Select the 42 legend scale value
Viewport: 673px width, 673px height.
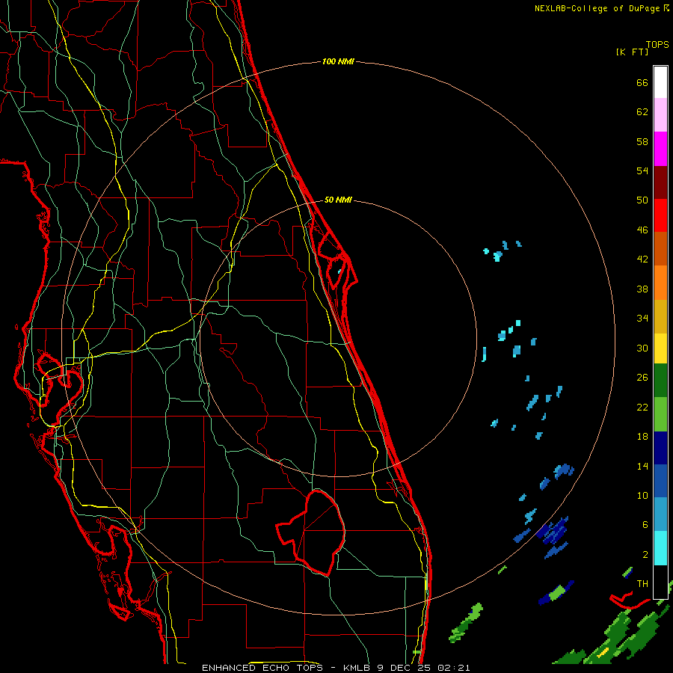(642, 259)
